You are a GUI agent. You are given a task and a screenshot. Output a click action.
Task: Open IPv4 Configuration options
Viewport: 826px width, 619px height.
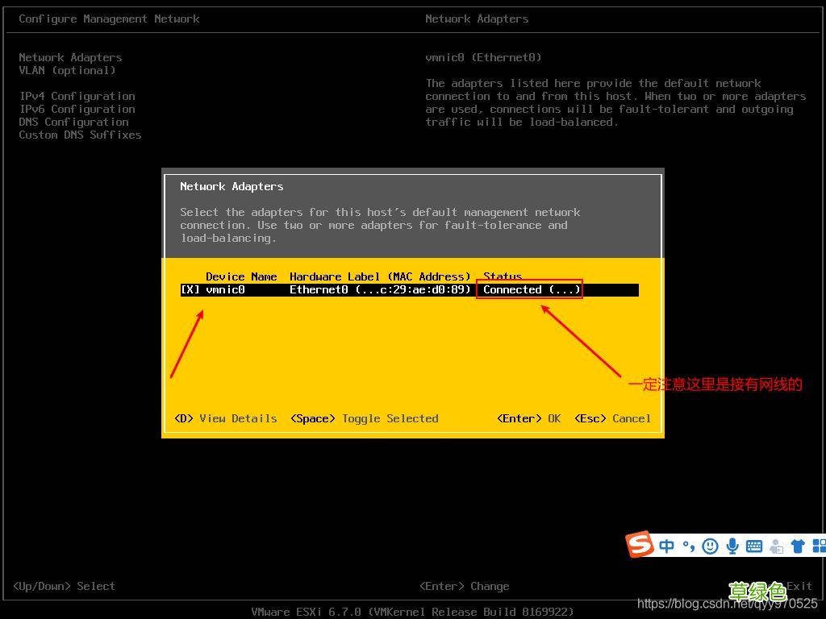point(77,96)
